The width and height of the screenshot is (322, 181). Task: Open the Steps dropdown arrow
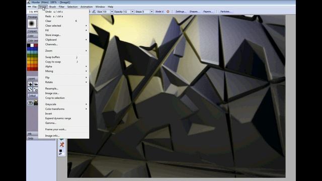click(x=151, y=12)
